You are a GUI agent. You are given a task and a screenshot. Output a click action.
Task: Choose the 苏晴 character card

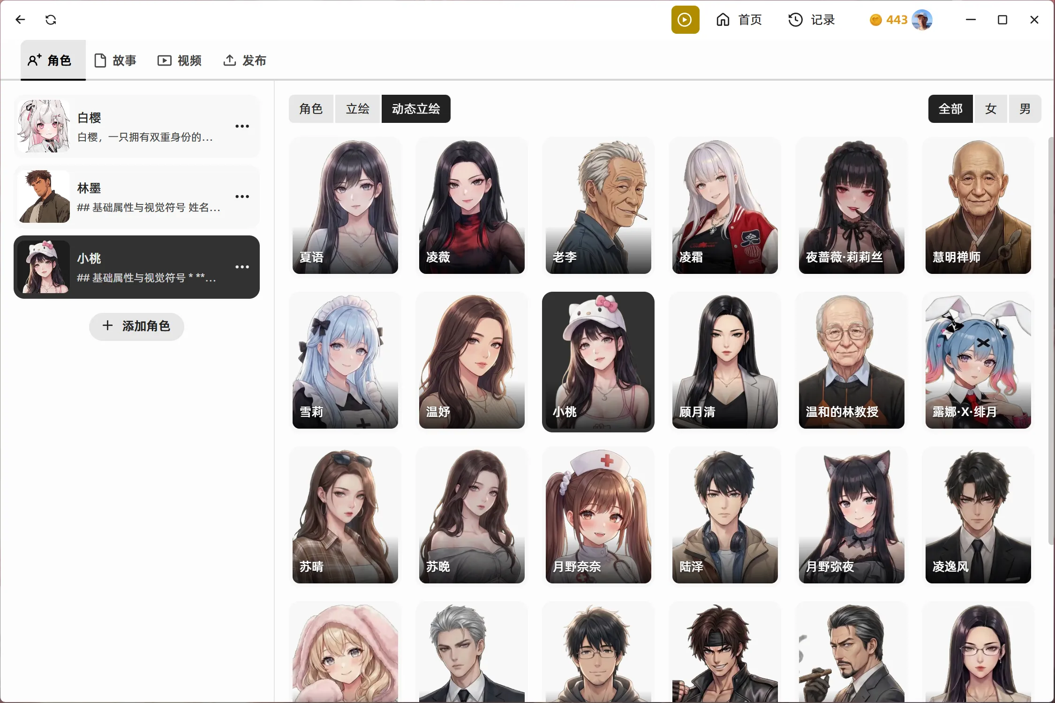(x=345, y=516)
